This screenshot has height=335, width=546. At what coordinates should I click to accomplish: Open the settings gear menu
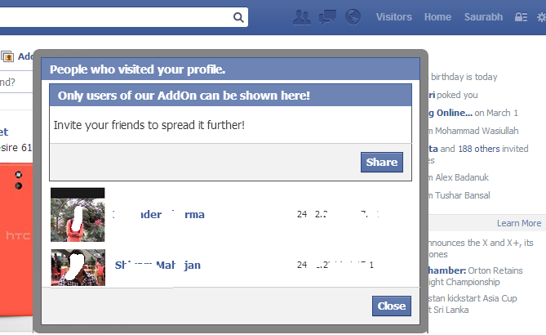tap(540, 17)
